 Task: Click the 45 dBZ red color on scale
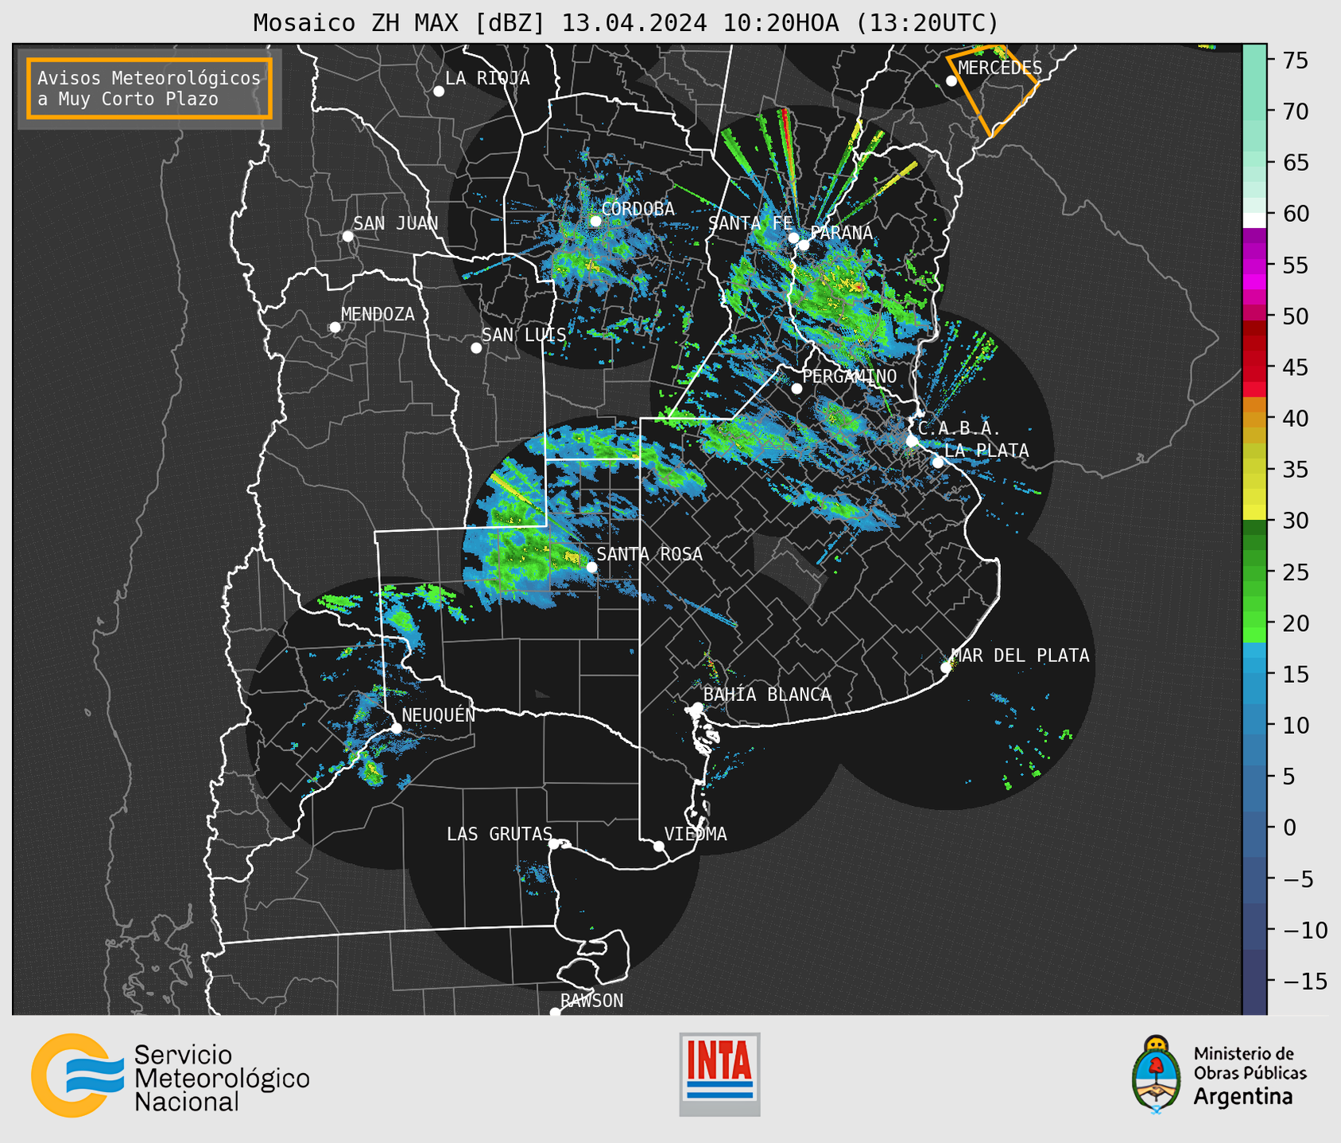(1254, 367)
